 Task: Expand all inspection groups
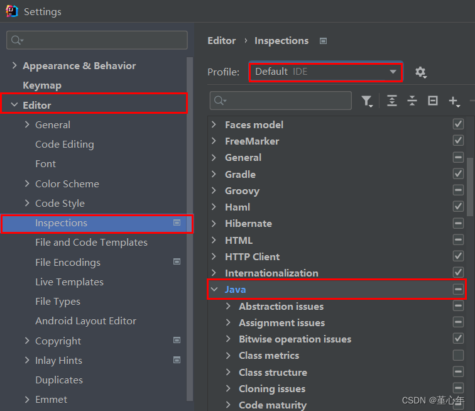[x=391, y=101]
